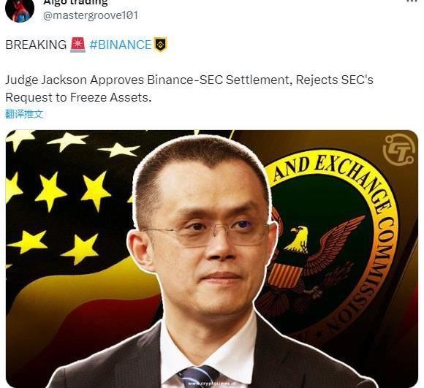The width and height of the screenshot is (424, 388).
Task: Click the red siren emoji after BREAKING
Action: point(78,45)
